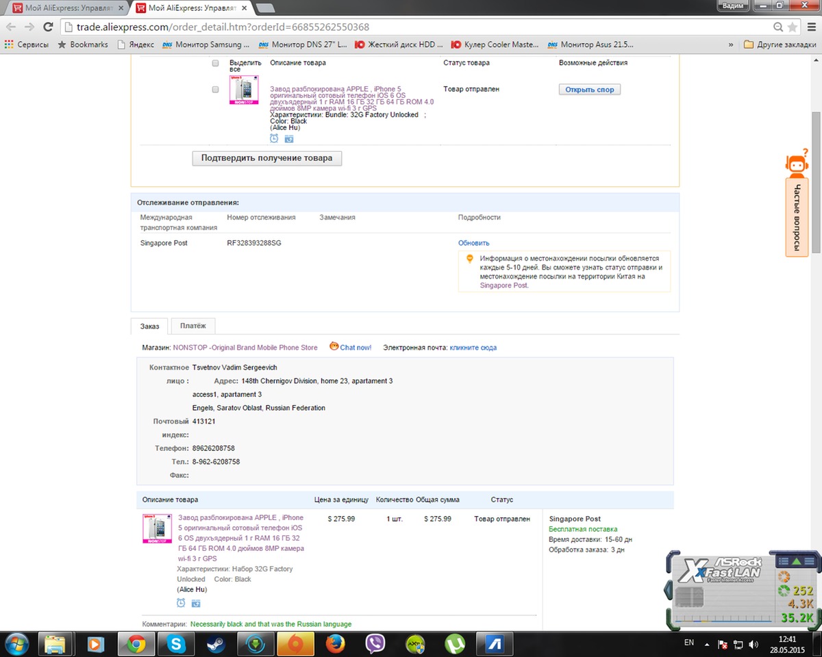Click the taskbar clock showing 12:41

(x=788, y=639)
